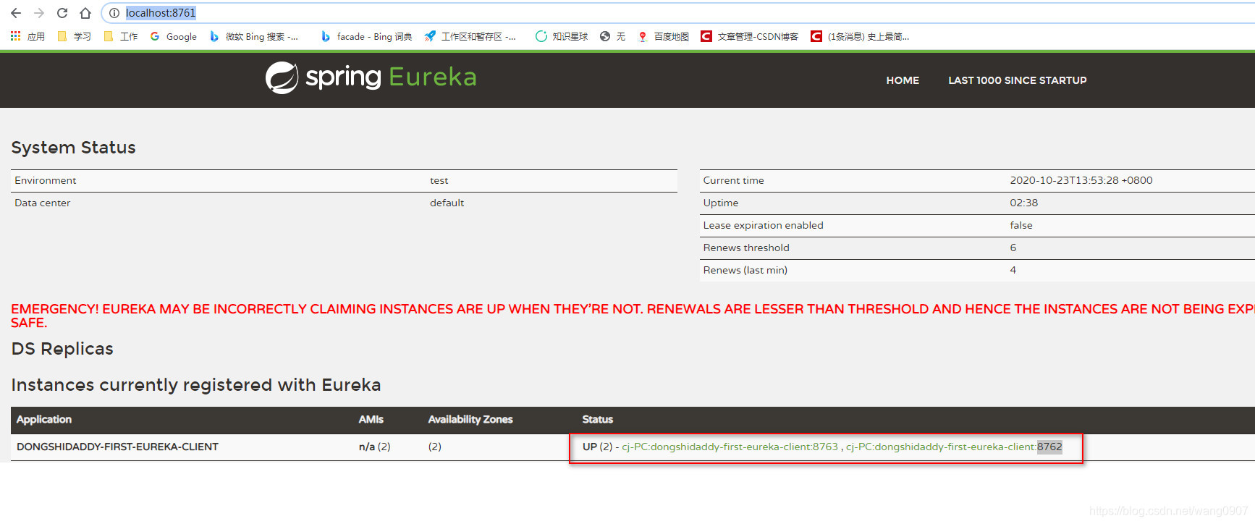Open the 工作 bookmark folder
Viewport: 1255px width, 524px height.
[120, 36]
